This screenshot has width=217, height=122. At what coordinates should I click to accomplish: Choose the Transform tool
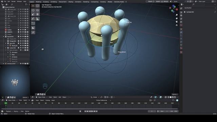point(38,14)
